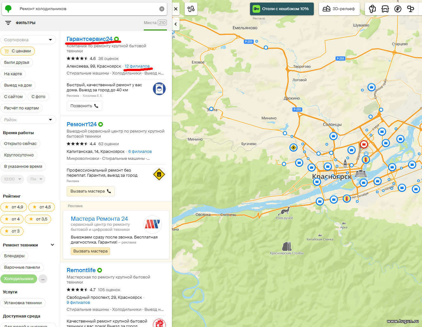Screen dimensions: 422x327
Task: Open the Пн weekday dropdown
Action: point(36,179)
